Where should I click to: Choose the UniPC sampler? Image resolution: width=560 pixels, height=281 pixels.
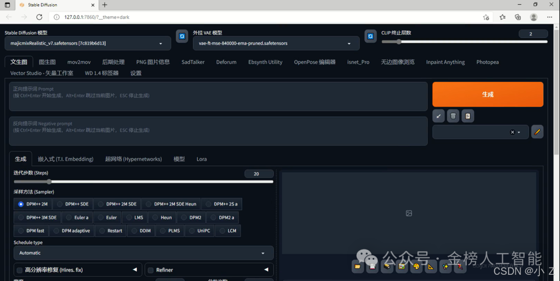[x=200, y=231]
